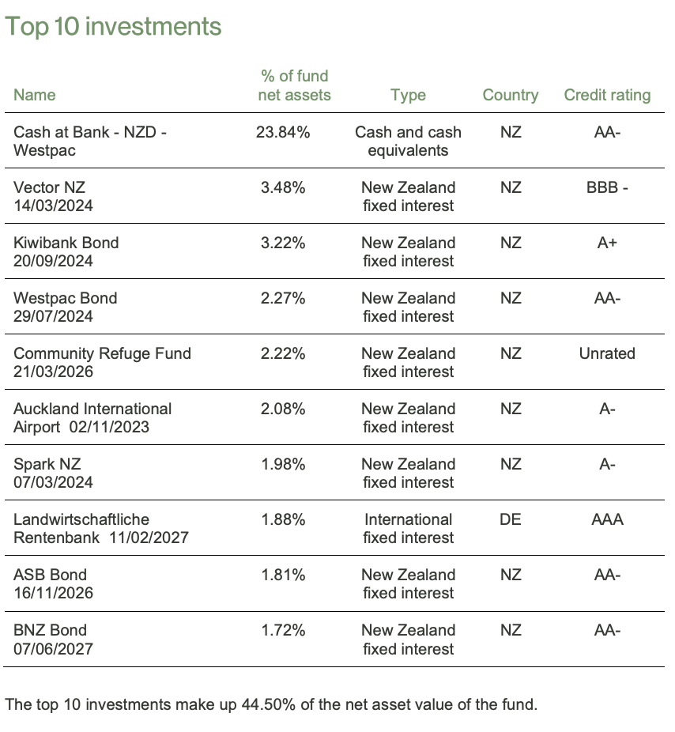Select the Unrated credit rating cell
This screenshot has width=675, height=732.
tap(607, 353)
